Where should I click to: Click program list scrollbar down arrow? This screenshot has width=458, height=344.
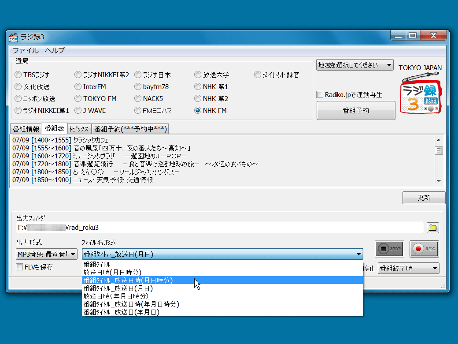(x=439, y=181)
